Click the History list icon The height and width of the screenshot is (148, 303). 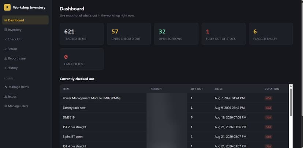(5, 68)
